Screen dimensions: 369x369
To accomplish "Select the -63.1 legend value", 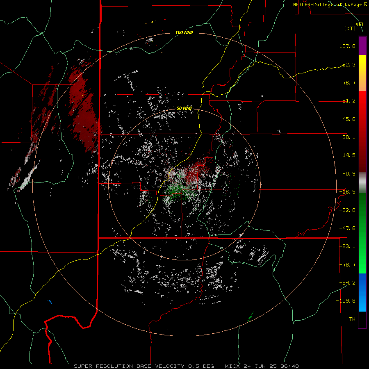I will (347, 246).
